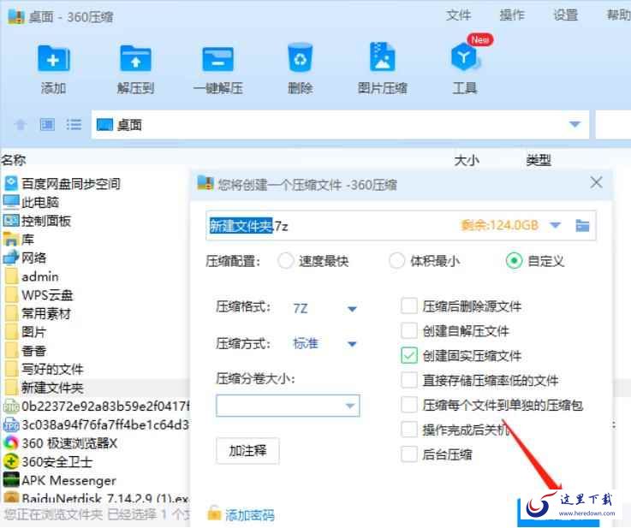Click the 此电脑 computer icon

pyautogui.click(x=11, y=202)
